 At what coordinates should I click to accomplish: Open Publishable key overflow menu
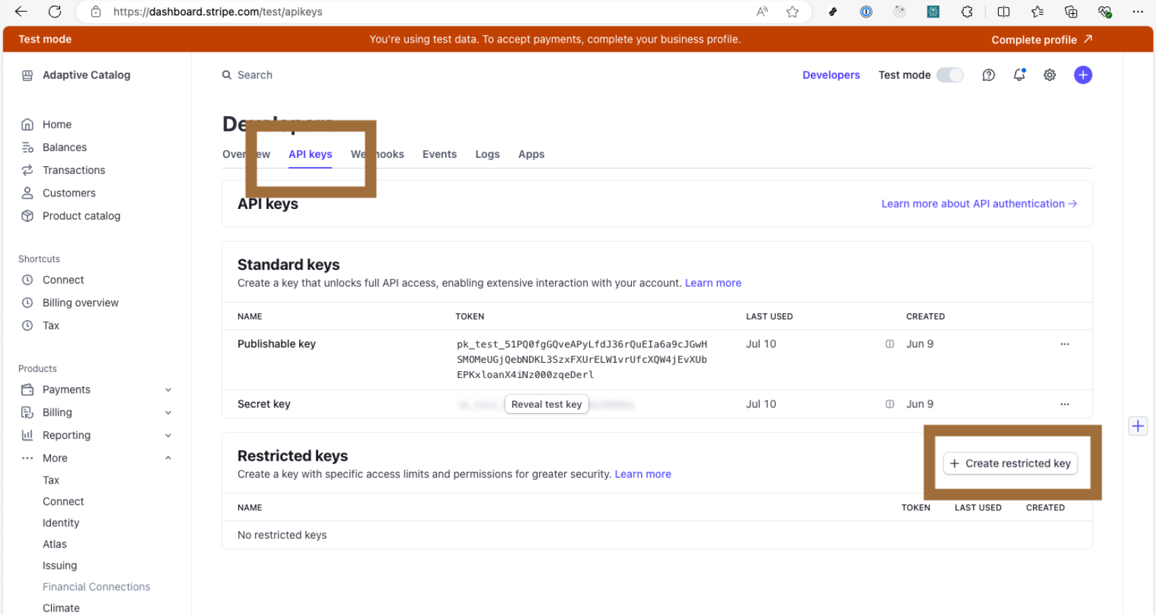(1064, 344)
